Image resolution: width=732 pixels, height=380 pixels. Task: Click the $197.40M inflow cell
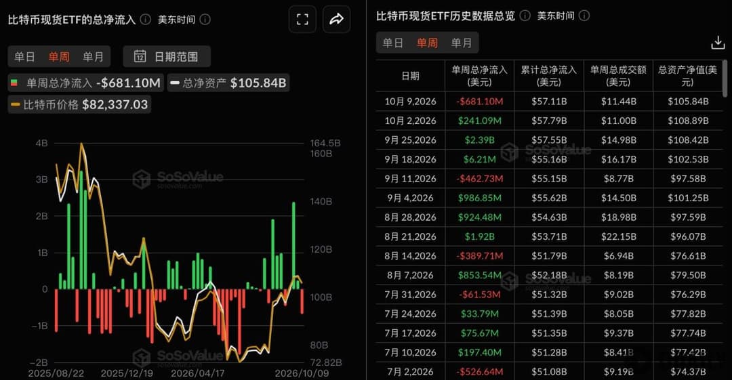pos(479,352)
